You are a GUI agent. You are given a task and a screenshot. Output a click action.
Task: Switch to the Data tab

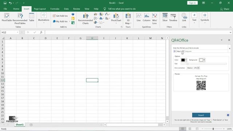(66, 9)
